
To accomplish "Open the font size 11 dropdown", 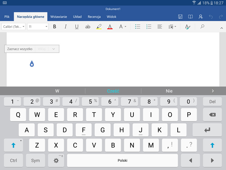I will click(38, 27).
